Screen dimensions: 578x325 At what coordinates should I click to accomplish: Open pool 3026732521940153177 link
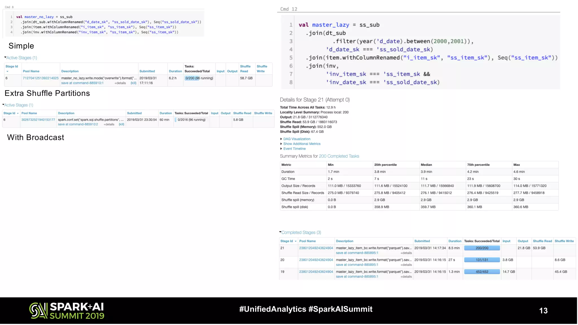38,120
